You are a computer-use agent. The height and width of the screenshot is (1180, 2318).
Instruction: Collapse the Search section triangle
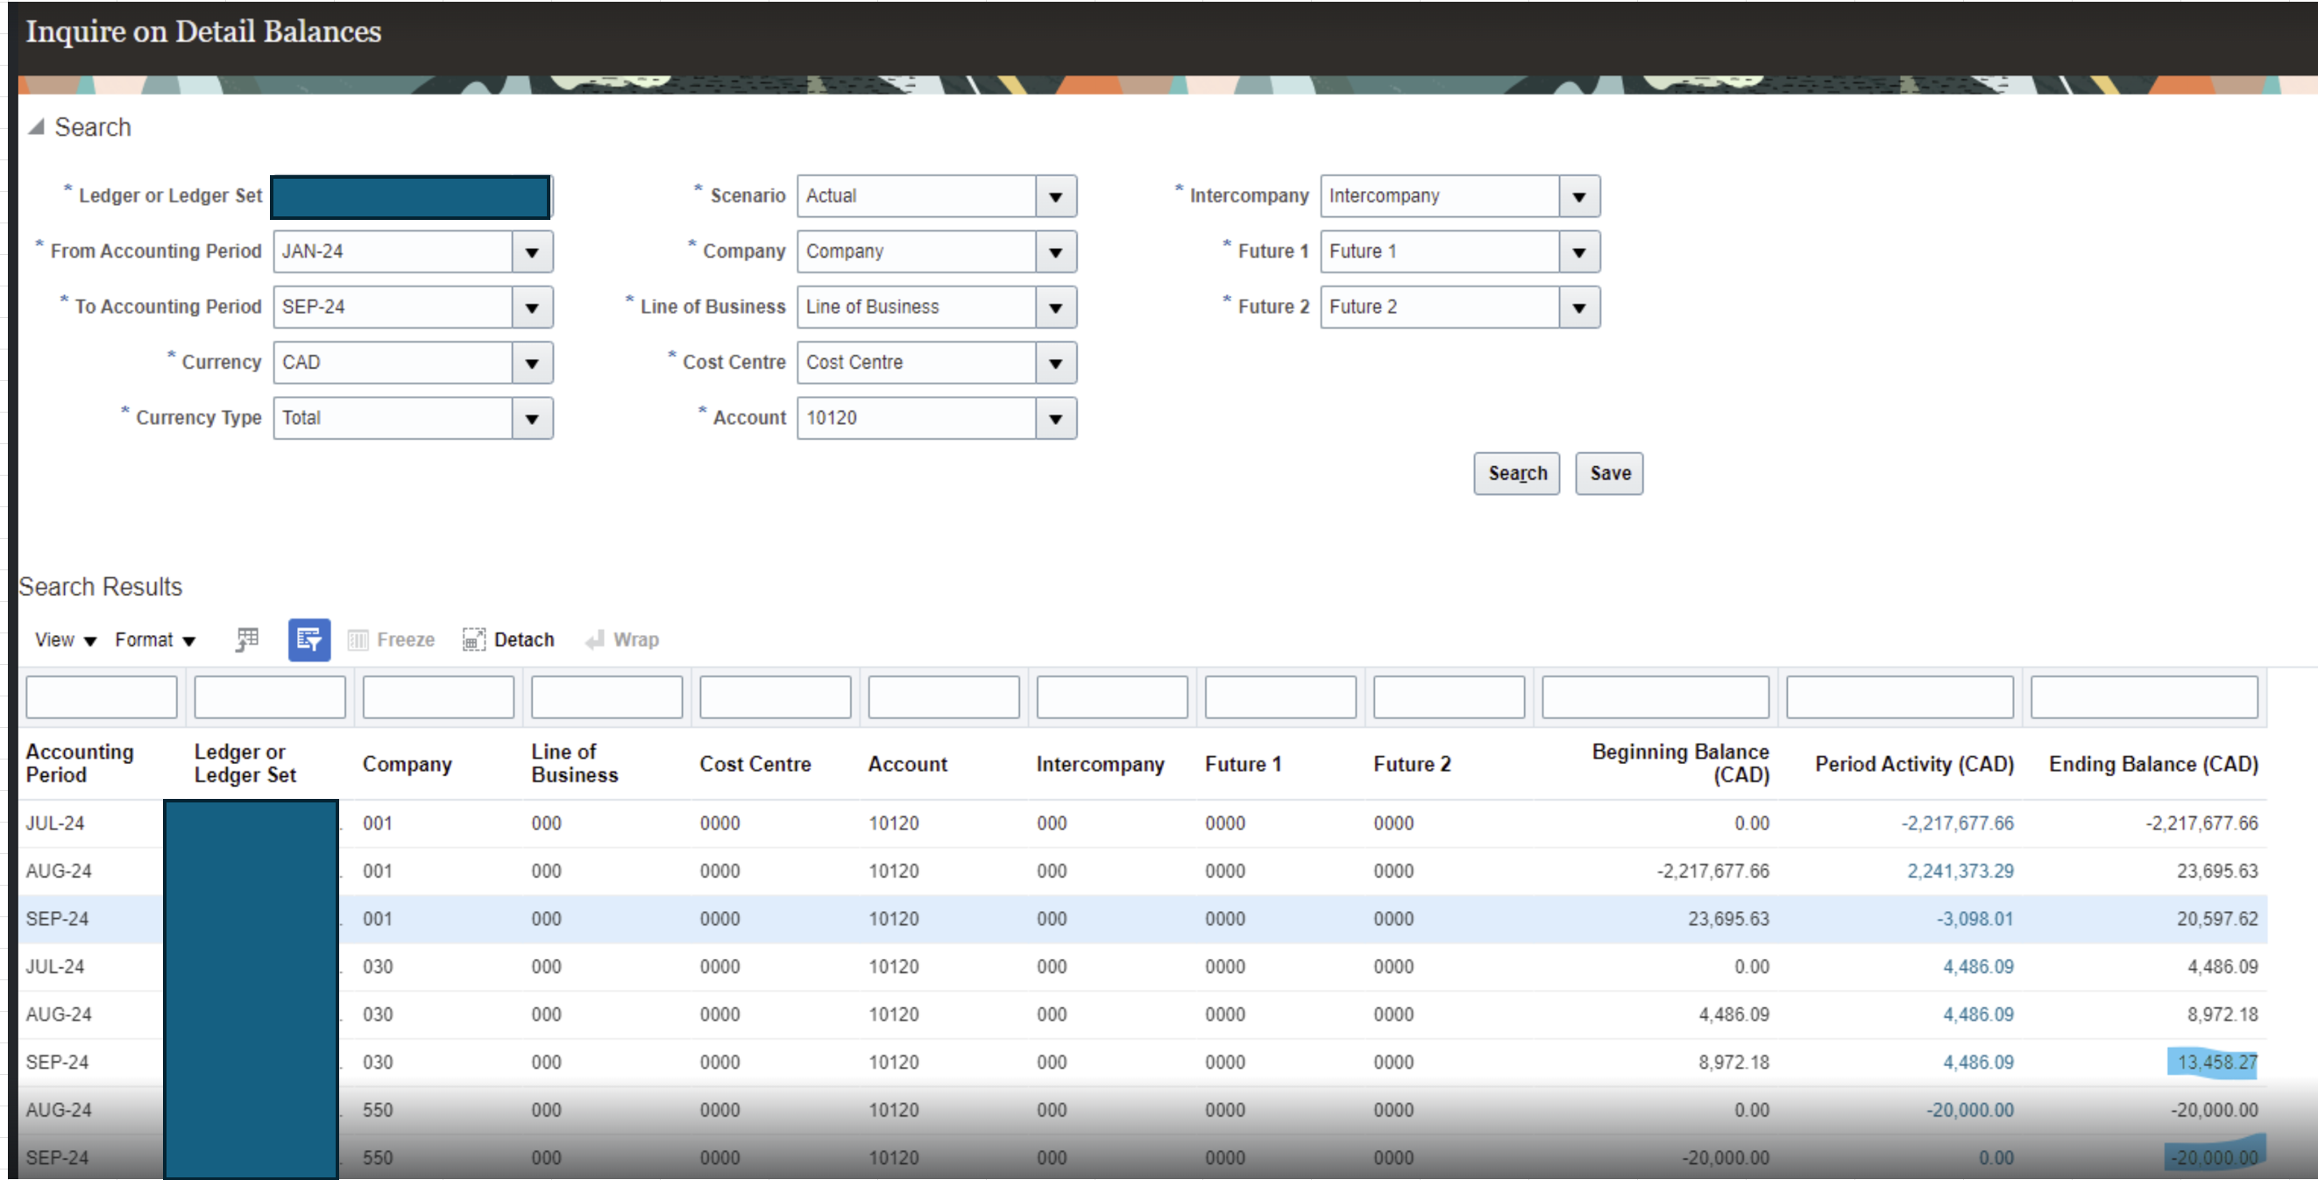click(36, 127)
